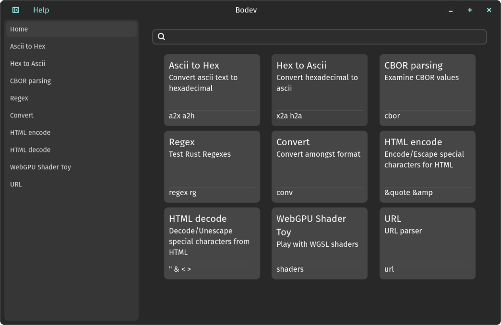Open Ascii to Hex from sidebar

tap(72, 46)
